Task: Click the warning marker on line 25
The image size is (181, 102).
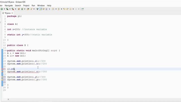Action: coord(2,80)
